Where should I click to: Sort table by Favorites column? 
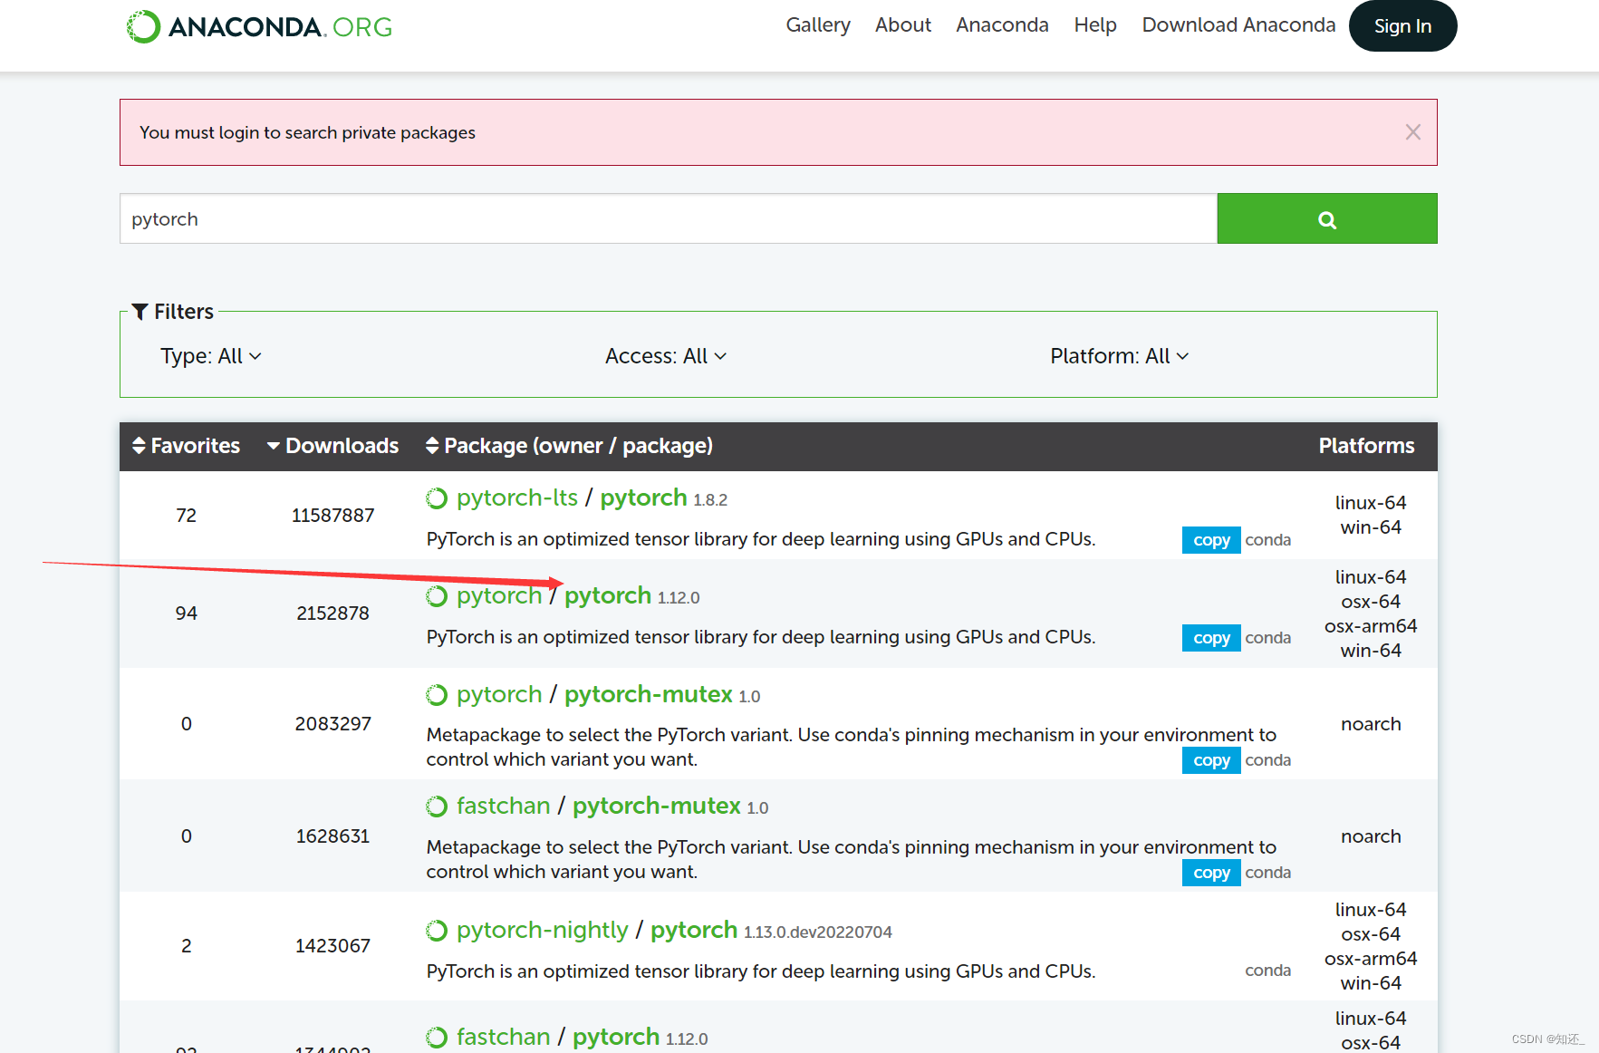pos(186,446)
